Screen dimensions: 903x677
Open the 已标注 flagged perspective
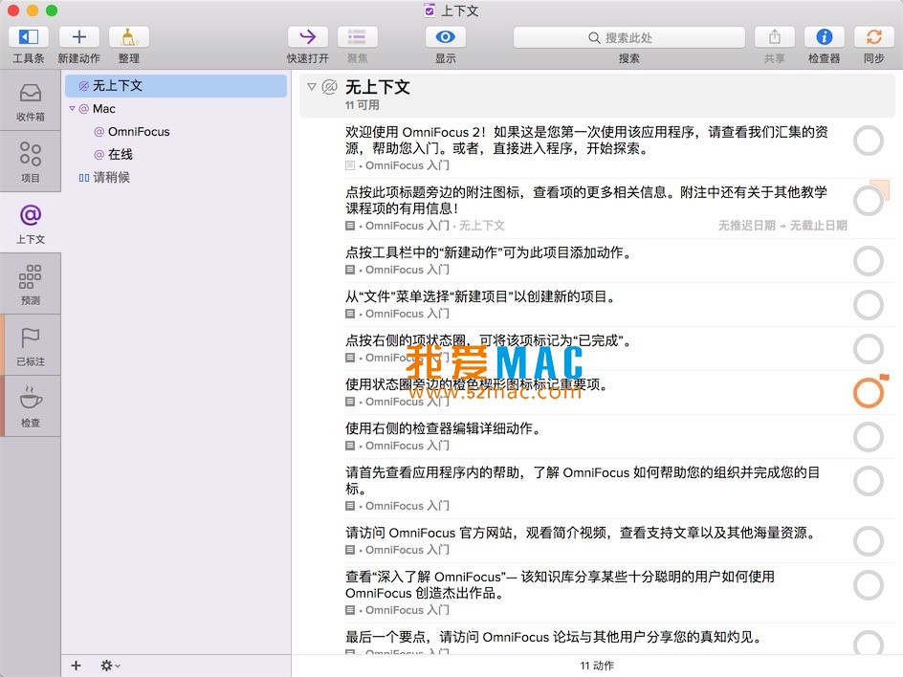[30, 345]
